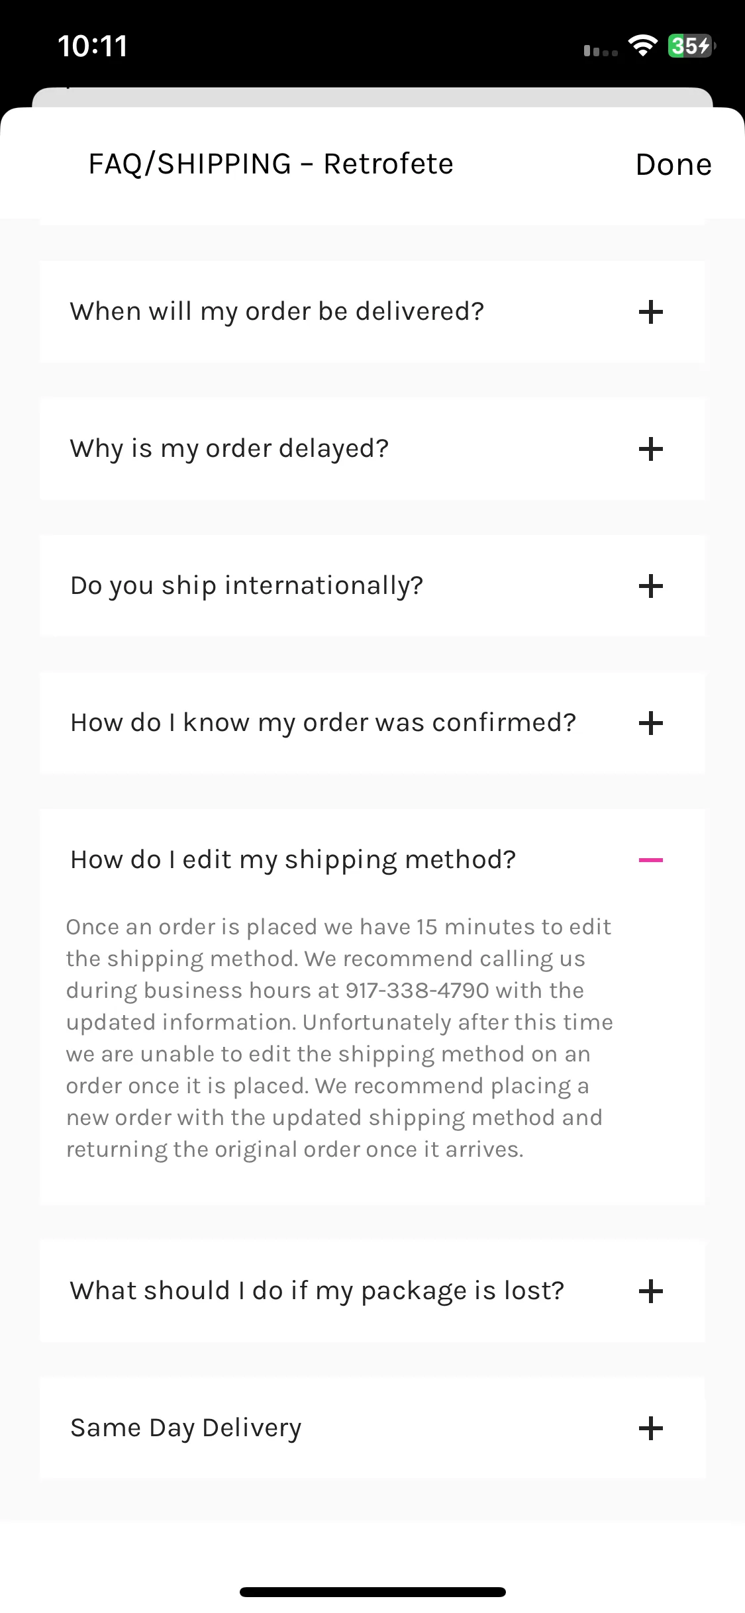Expand plus icon for order delivery question
This screenshot has height=1613, width=745.
(650, 312)
